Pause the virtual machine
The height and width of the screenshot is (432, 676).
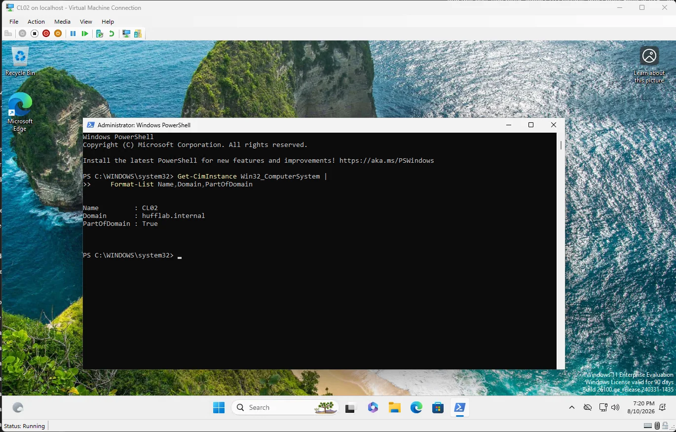click(x=73, y=34)
